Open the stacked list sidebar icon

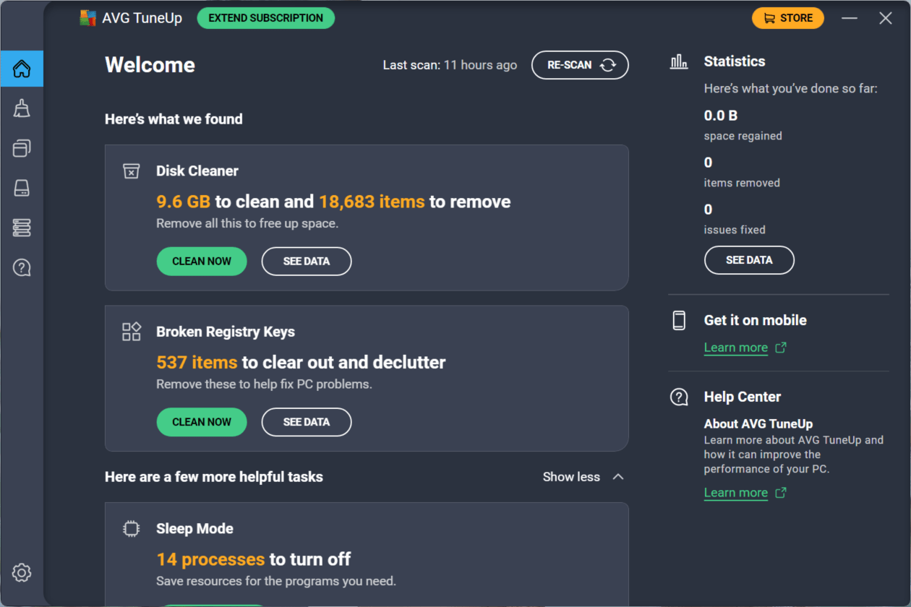pyautogui.click(x=22, y=228)
